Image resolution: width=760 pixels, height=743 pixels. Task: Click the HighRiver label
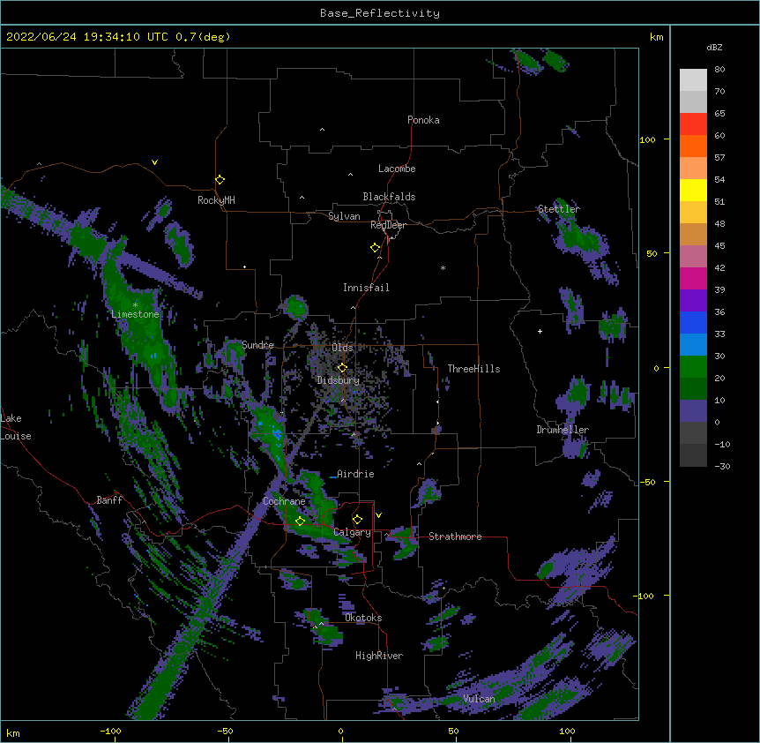379,656
